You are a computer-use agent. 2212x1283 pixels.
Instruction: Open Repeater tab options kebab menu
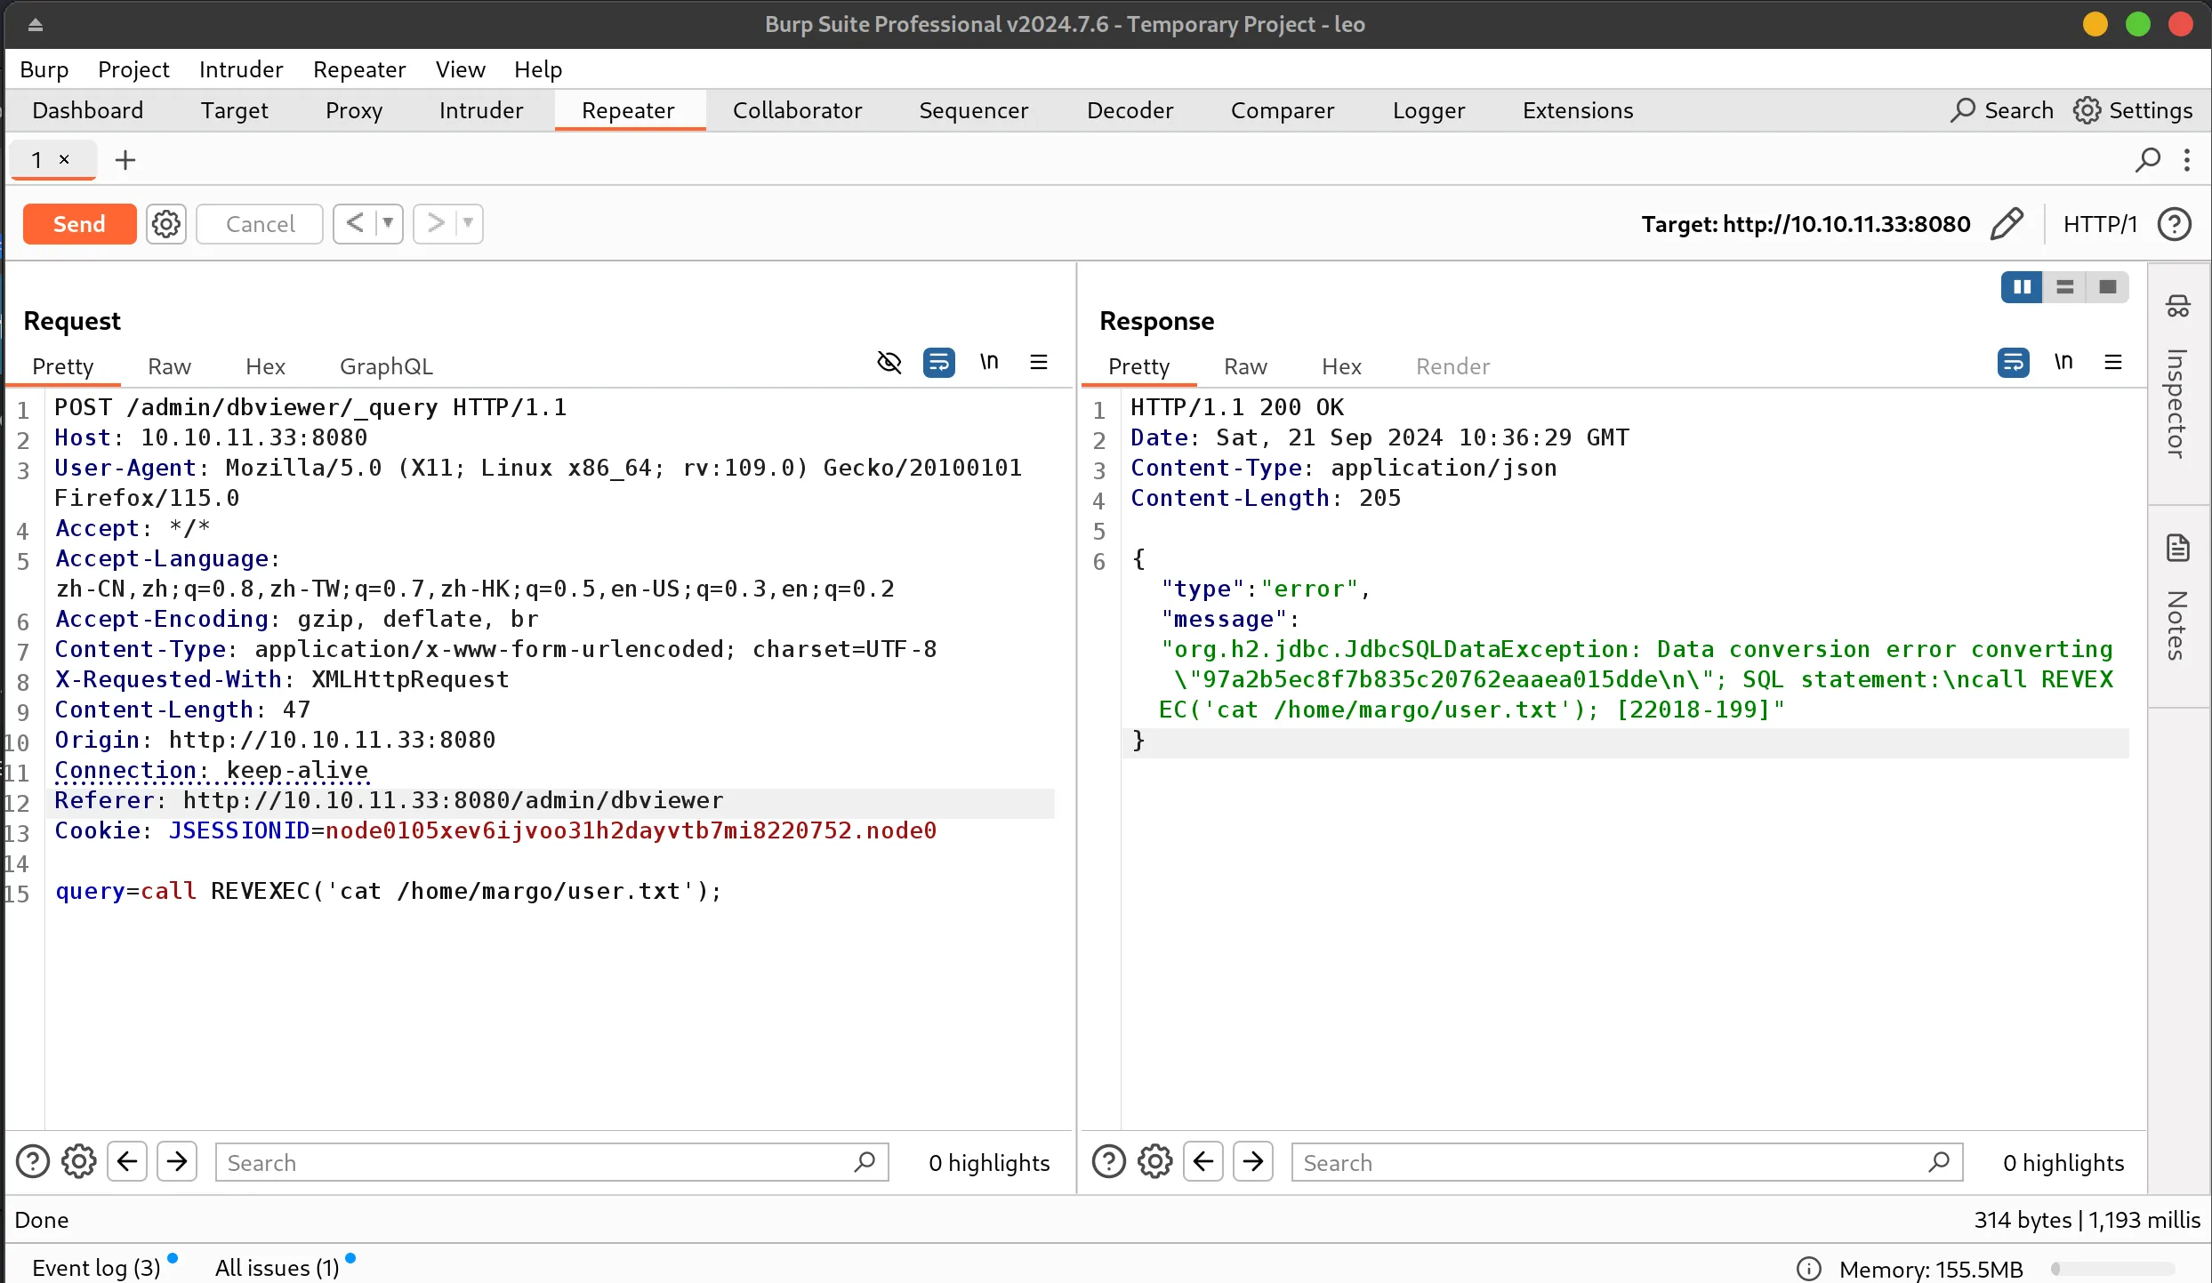click(2187, 160)
